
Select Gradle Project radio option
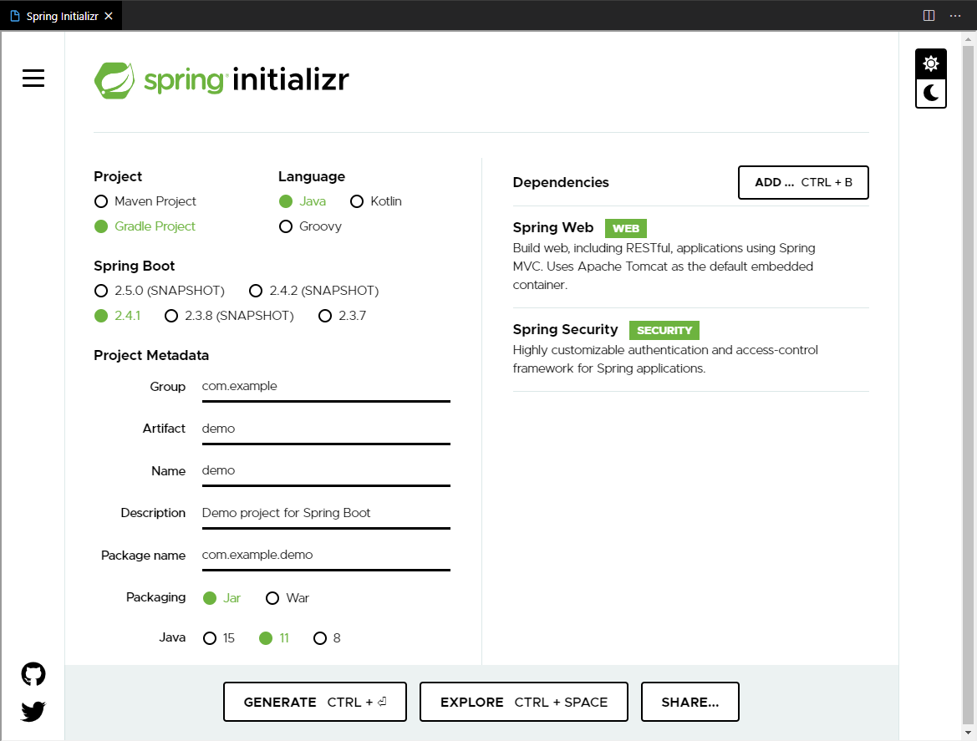point(145,226)
